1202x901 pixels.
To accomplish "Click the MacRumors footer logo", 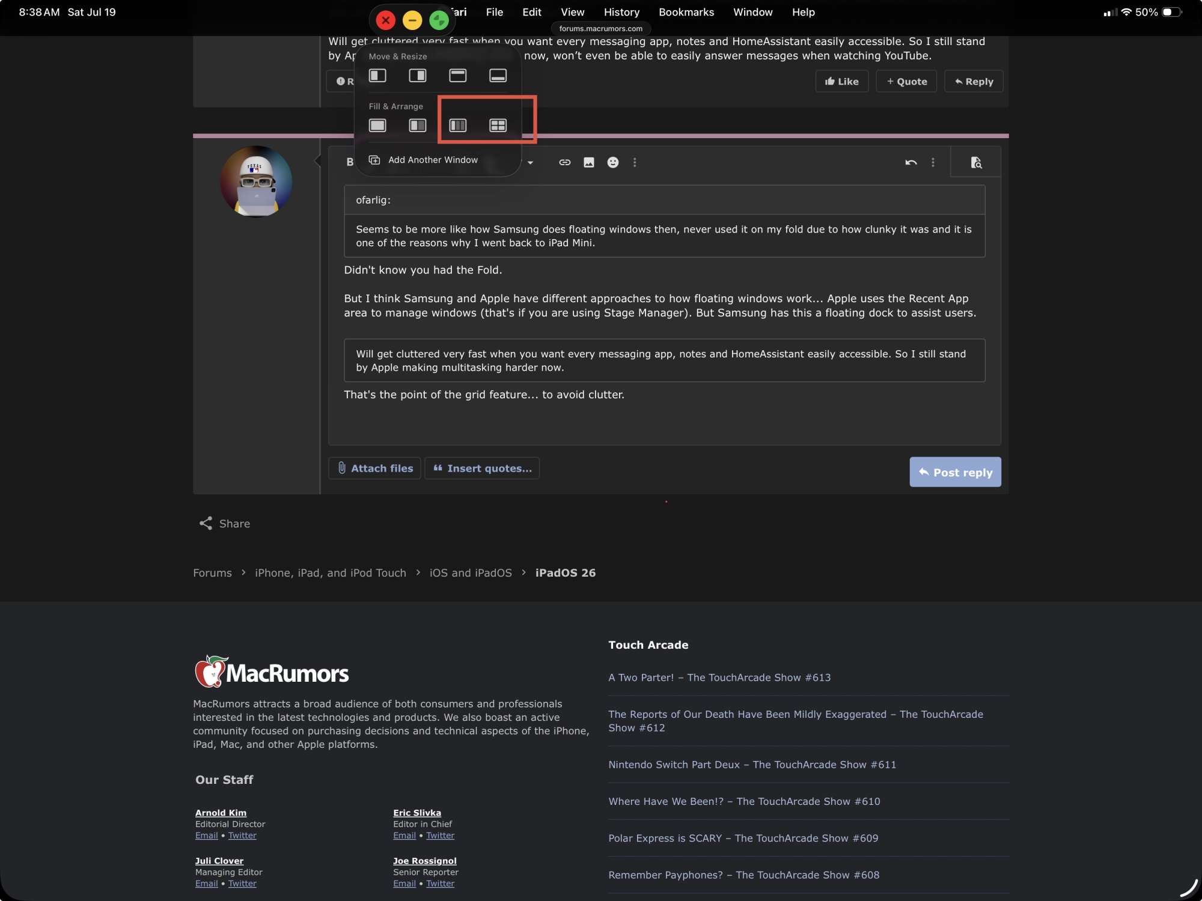I will 272,672.
